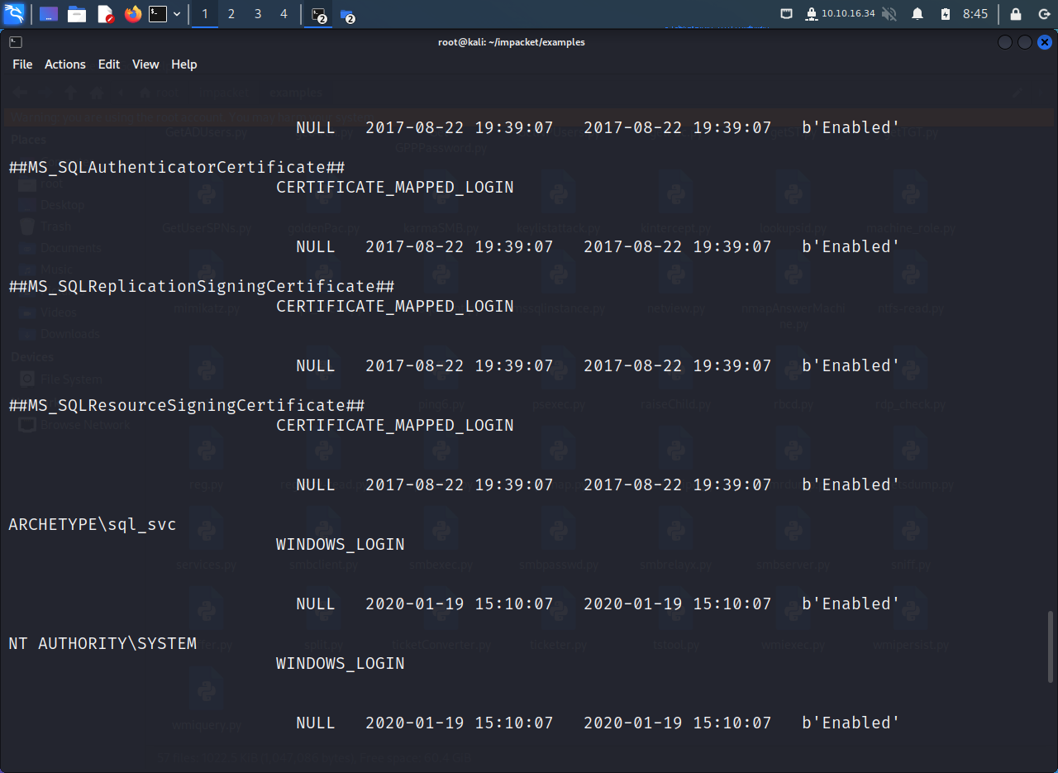Launch Firefox from the top panel
Screen dimensions: 1058x773
pos(132,14)
